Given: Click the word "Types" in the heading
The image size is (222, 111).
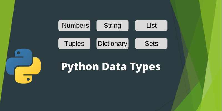Looking at the screenshot, I should [x=146, y=67].
